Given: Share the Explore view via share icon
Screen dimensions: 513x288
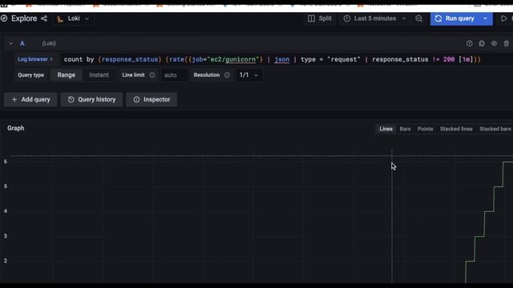Looking at the screenshot, I should [44, 18].
